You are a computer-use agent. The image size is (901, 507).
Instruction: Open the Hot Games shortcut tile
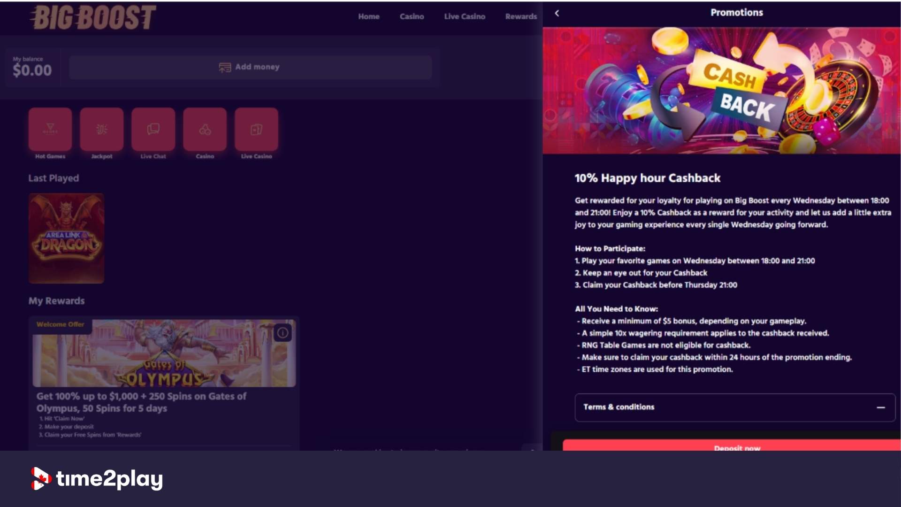click(x=50, y=129)
